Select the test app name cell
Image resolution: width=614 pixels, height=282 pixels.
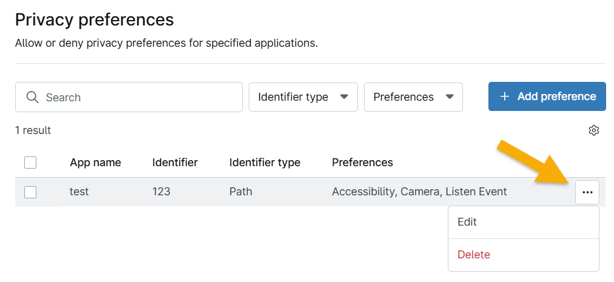pos(79,192)
